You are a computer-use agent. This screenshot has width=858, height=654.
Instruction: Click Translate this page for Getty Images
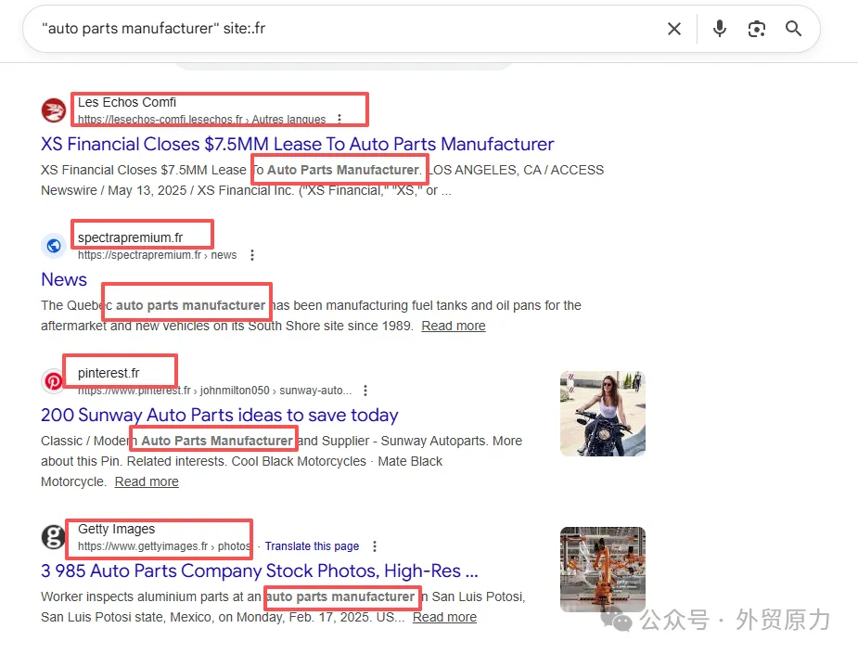312,546
